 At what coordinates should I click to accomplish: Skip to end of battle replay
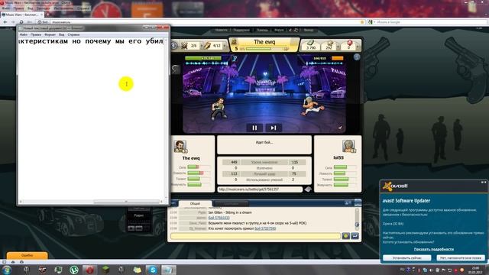click(274, 128)
